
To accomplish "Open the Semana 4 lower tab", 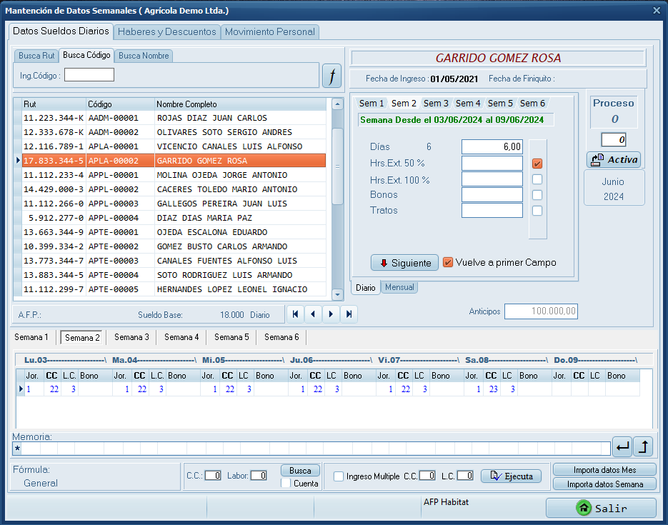I will 181,337.
